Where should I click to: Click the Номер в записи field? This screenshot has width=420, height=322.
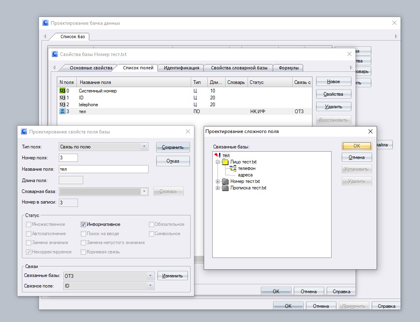pos(68,202)
